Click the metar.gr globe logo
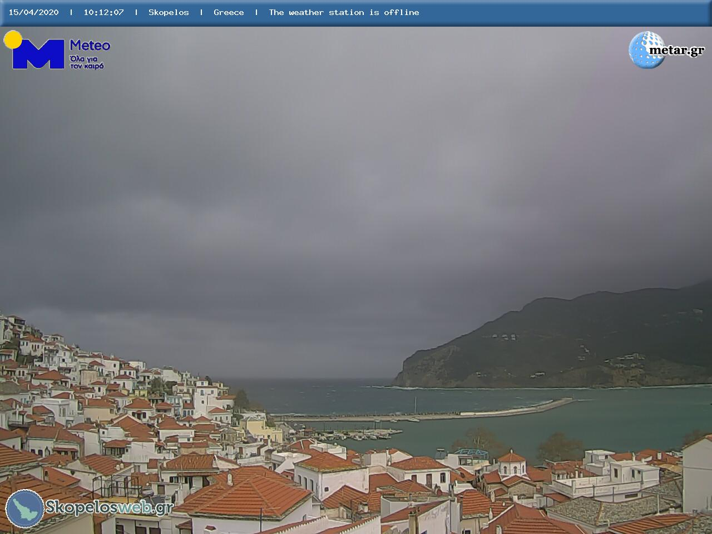This screenshot has height=534, width=712. tap(647, 50)
